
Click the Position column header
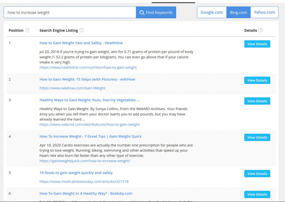(x=16, y=30)
